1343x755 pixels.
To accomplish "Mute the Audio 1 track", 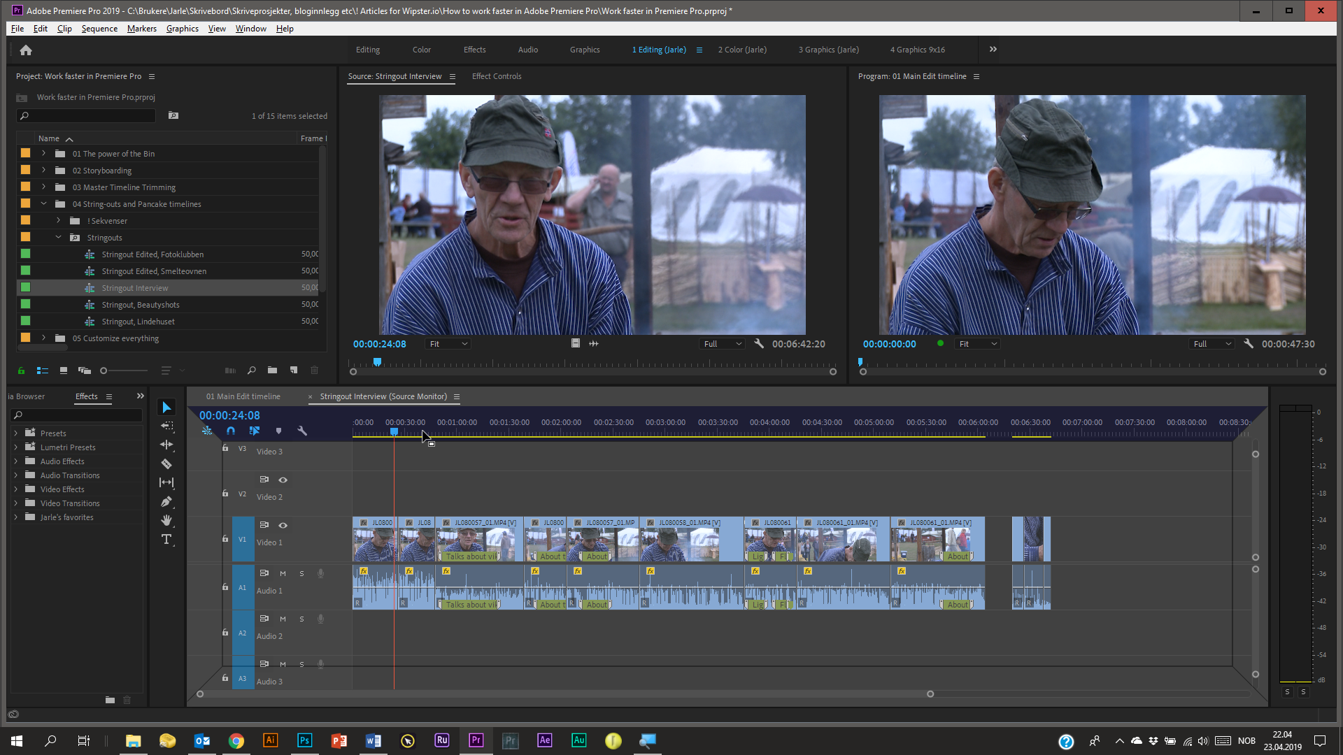I will coord(283,573).
